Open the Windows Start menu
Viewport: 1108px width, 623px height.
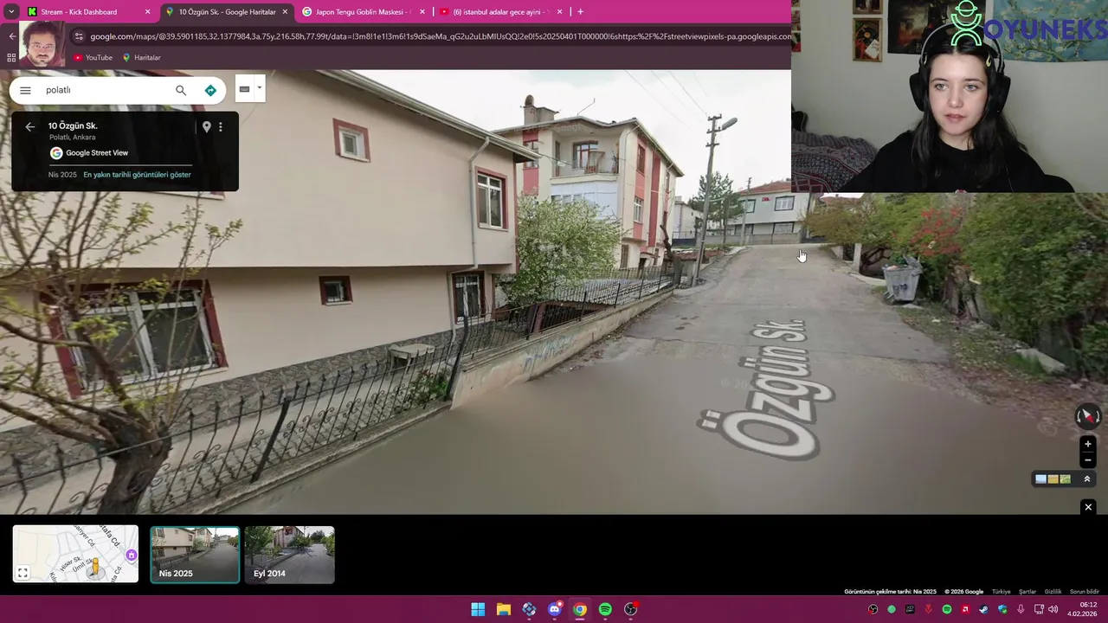coord(478,609)
